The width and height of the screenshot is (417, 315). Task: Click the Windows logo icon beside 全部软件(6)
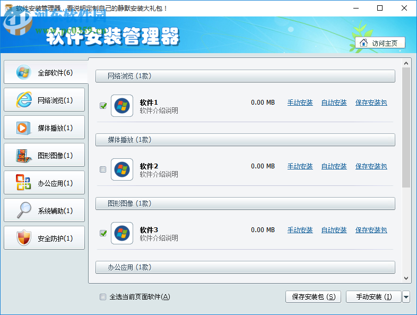(x=24, y=72)
